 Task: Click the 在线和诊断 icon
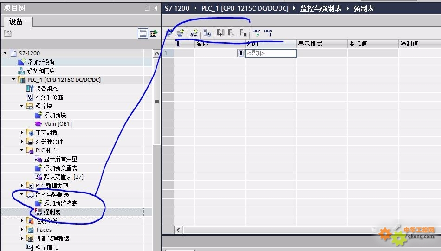tap(30, 97)
